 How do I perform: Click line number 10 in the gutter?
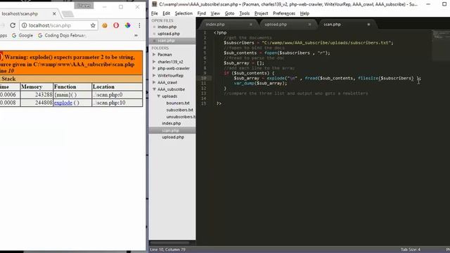coord(204,78)
